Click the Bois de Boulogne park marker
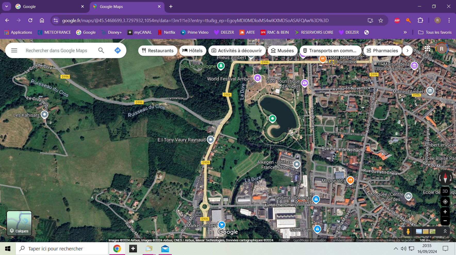The image size is (456, 255). pyautogui.click(x=221, y=66)
